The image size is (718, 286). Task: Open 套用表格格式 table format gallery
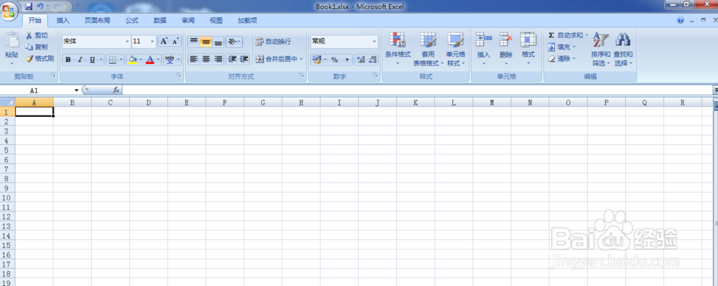click(428, 49)
